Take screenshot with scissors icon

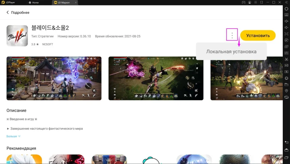coord(286,59)
